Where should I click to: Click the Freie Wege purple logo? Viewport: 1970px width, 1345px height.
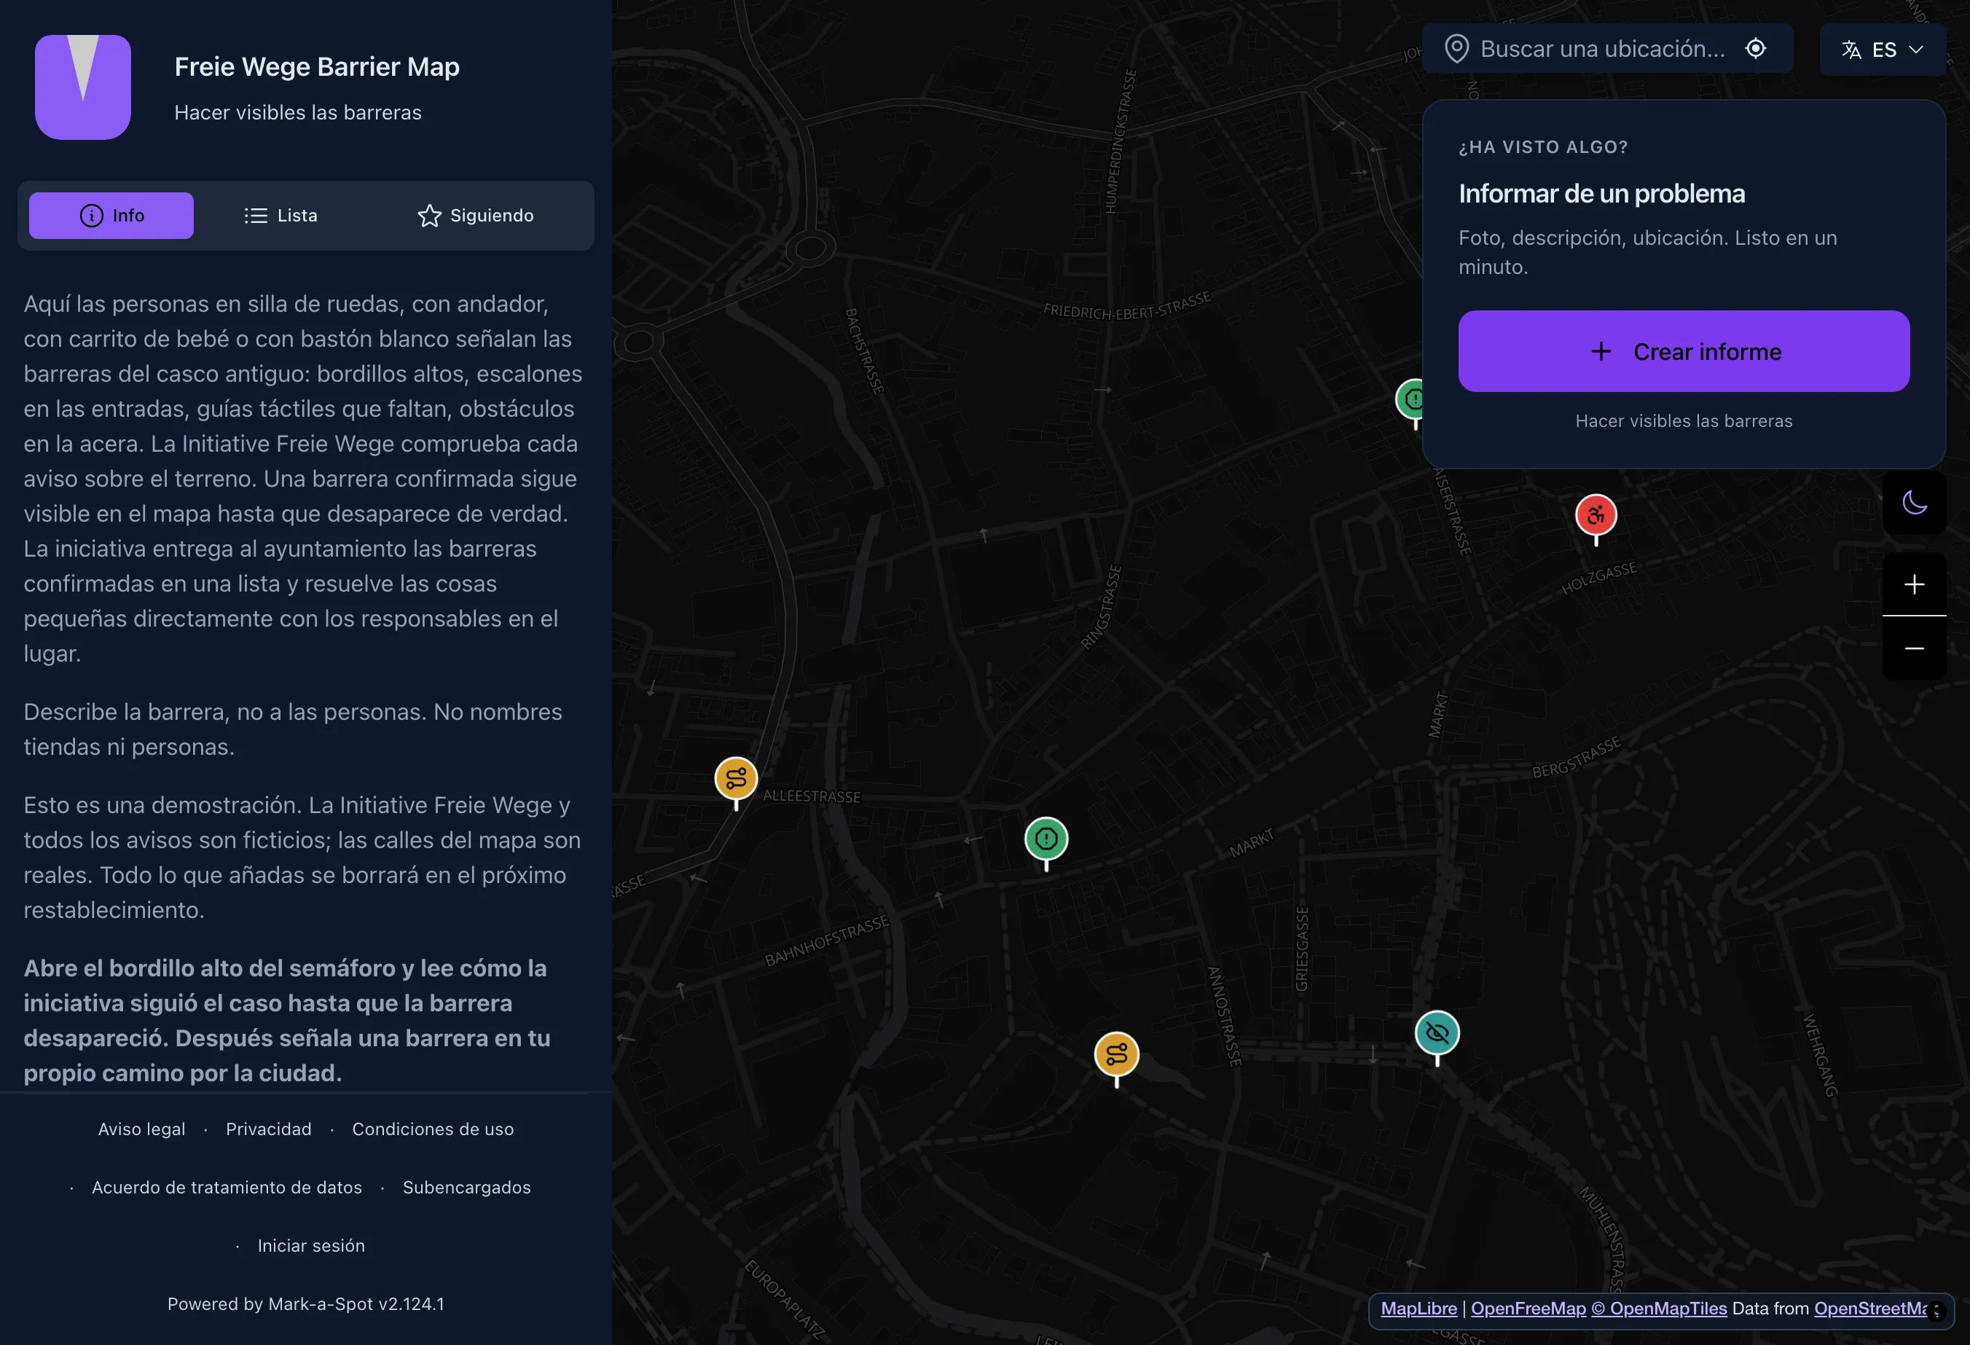click(83, 87)
